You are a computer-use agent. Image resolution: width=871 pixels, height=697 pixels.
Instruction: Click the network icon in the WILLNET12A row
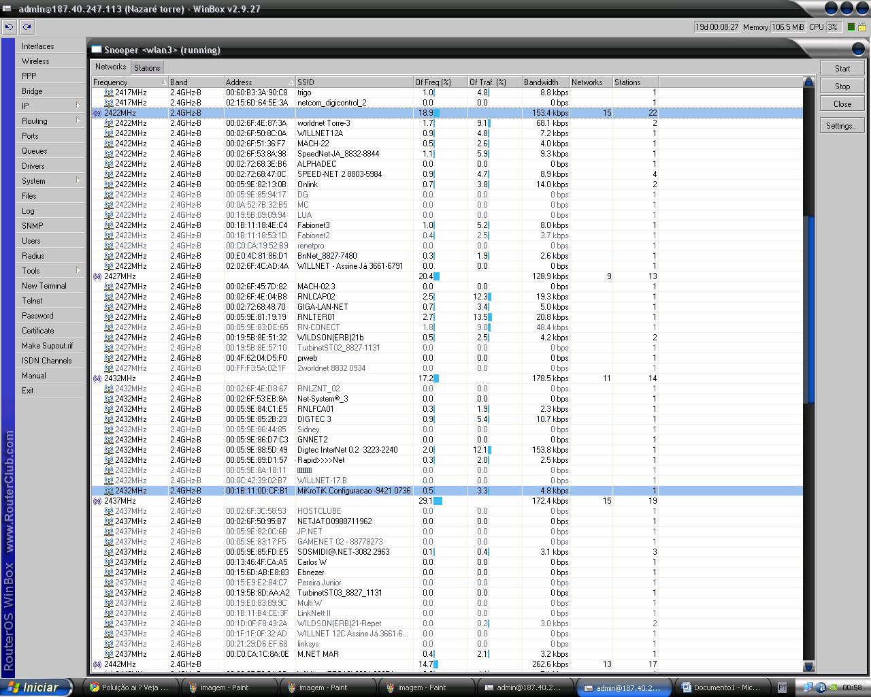[108, 133]
